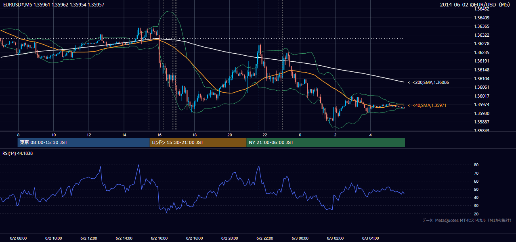
Task: Click price axis value 1.35930
Action: click(x=482, y=113)
